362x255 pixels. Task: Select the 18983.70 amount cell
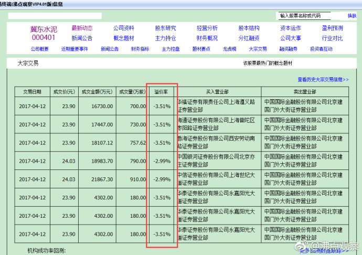click(97, 161)
